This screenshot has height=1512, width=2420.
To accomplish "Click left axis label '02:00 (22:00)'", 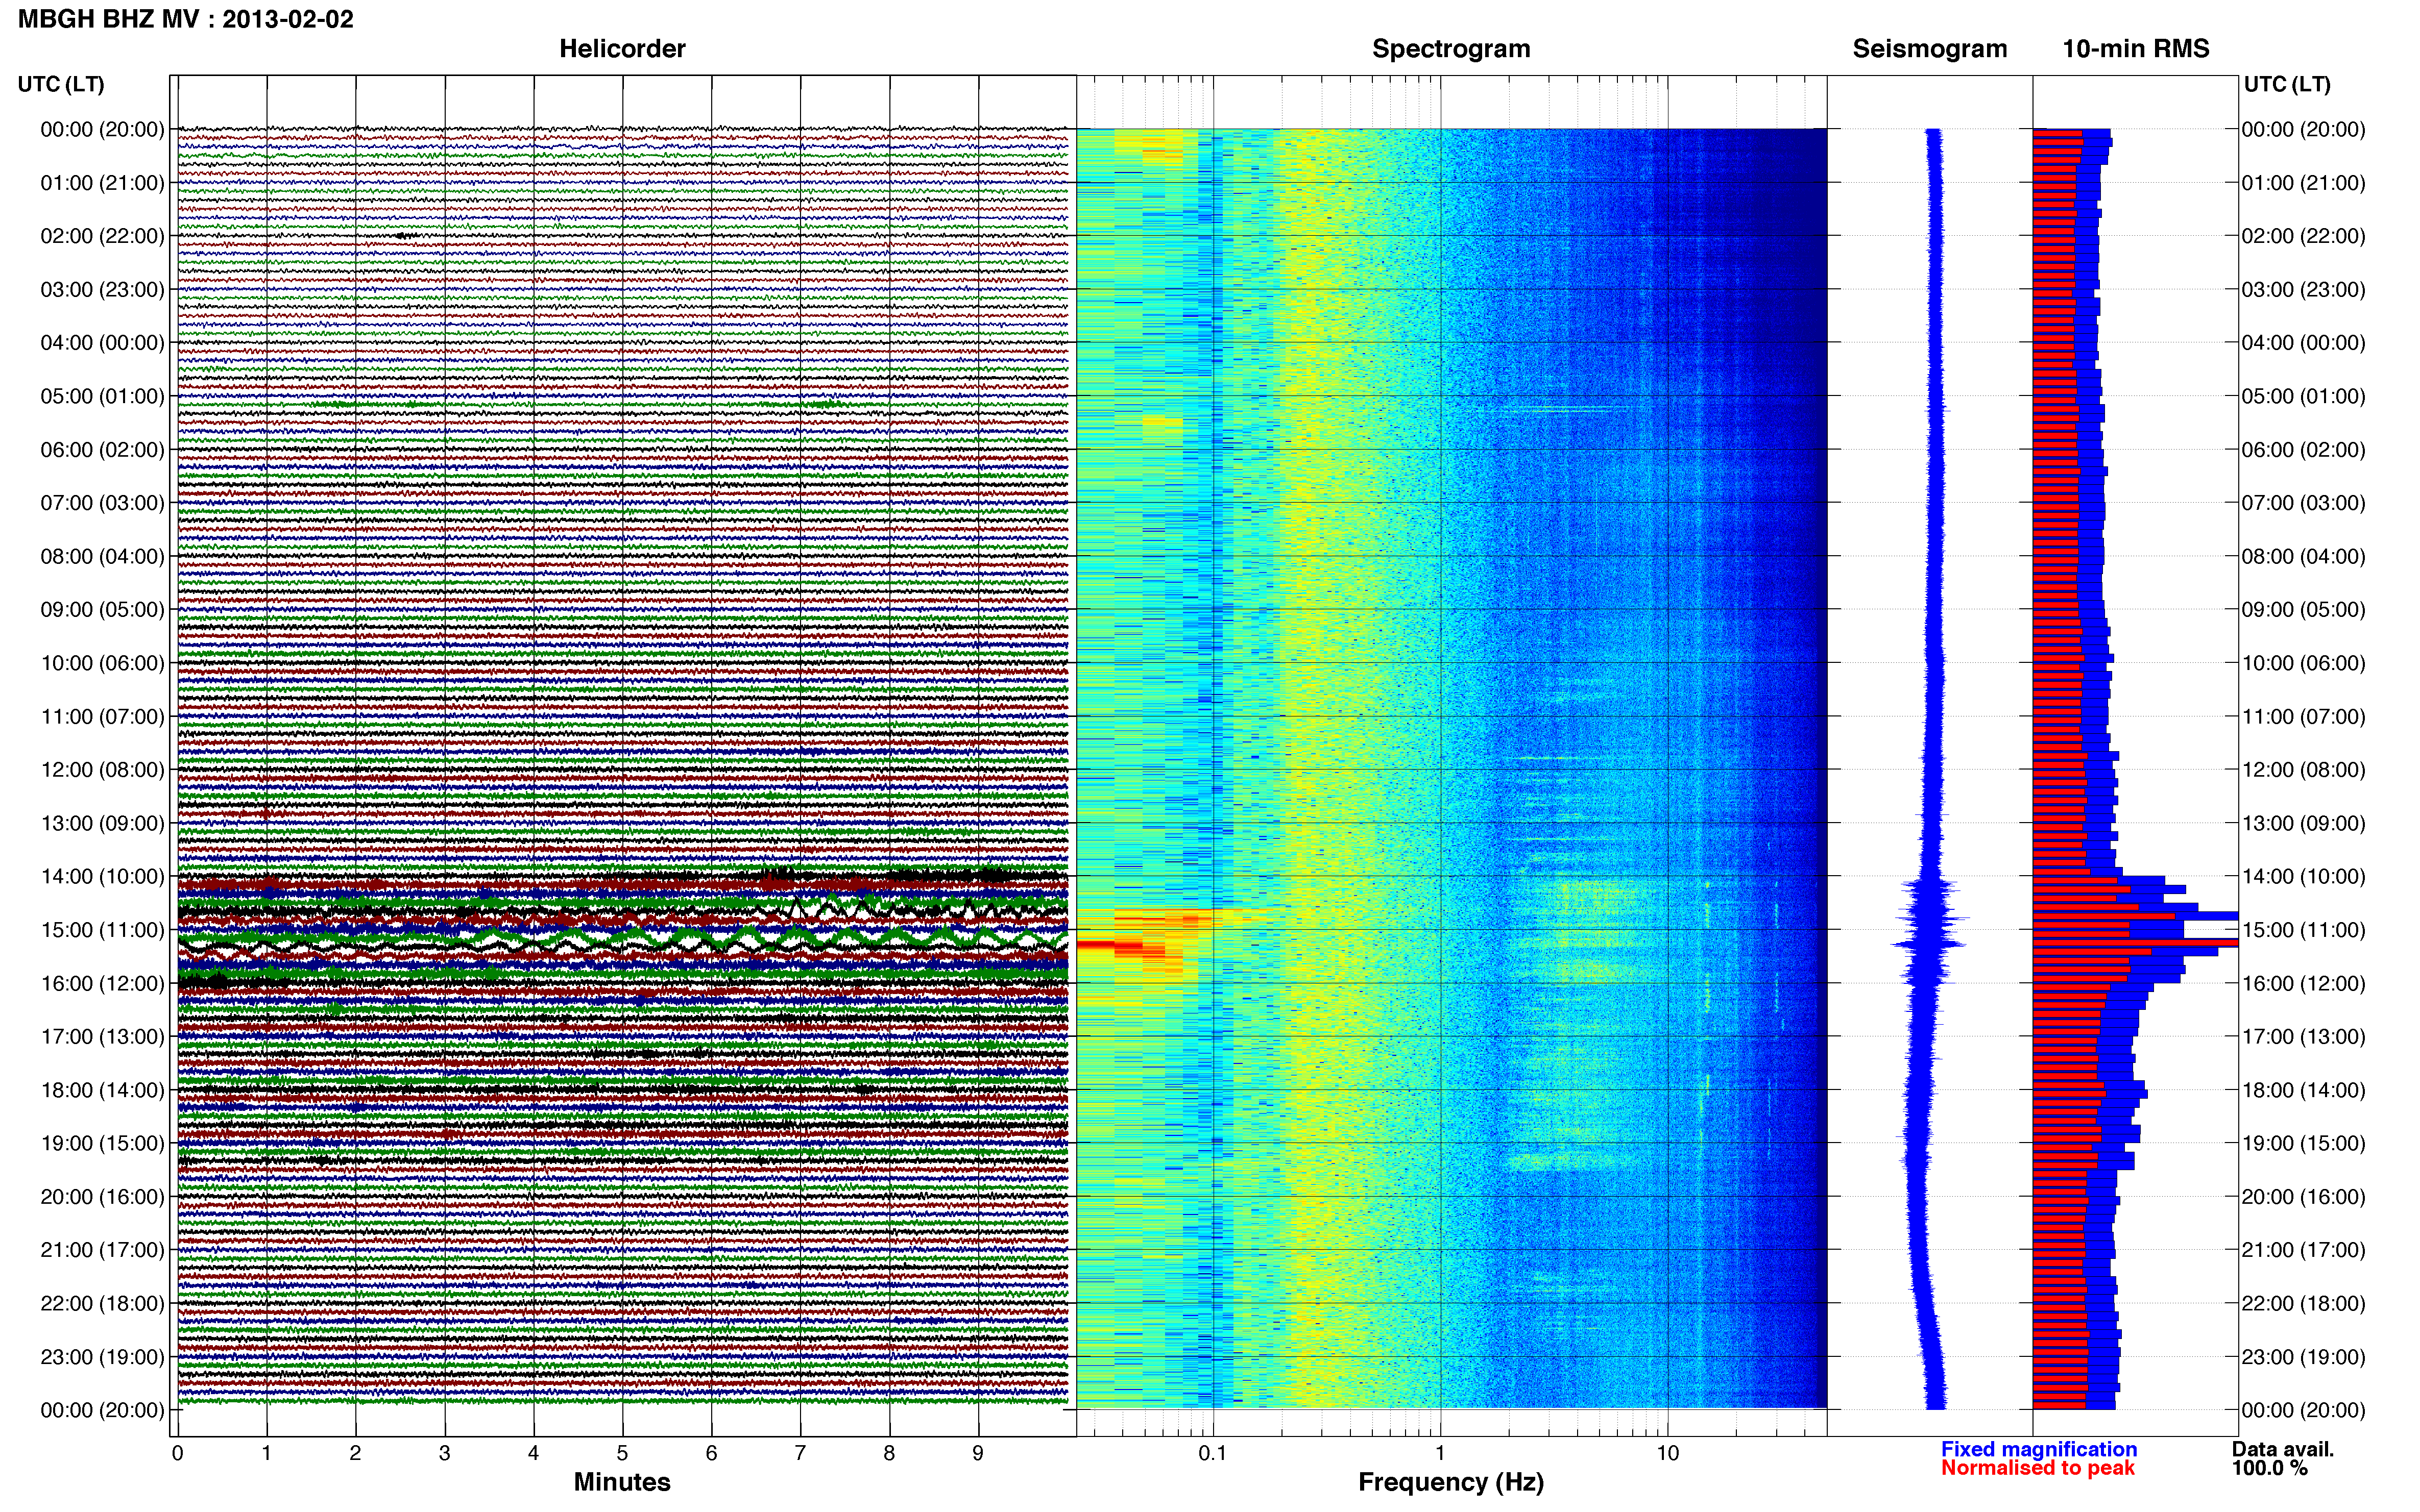I will [x=102, y=236].
